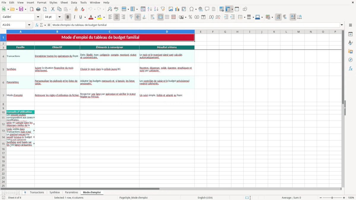The image size is (356, 200).
Task: Increase indent
Action: [226, 17]
